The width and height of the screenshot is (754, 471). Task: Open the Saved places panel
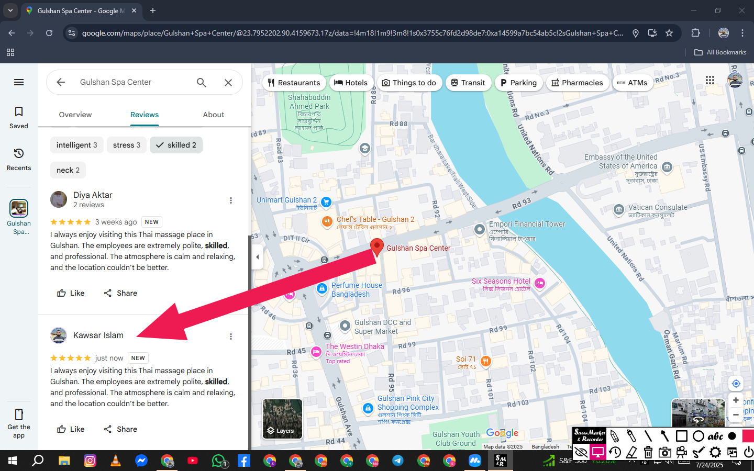pyautogui.click(x=19, y=117)
